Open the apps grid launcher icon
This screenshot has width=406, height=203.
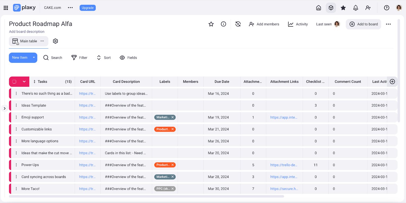(x=6, y=8)
